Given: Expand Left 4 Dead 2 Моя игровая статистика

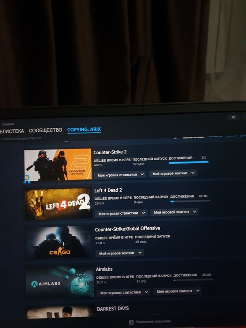Looking at the screenshot, I should point(121,213).
